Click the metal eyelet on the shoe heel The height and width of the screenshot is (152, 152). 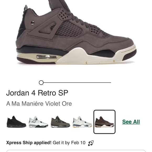coord(32,23)
